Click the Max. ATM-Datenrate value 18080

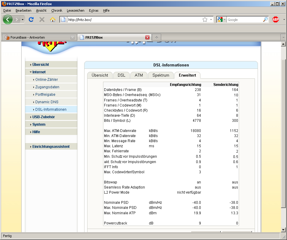tap(196, 131)
